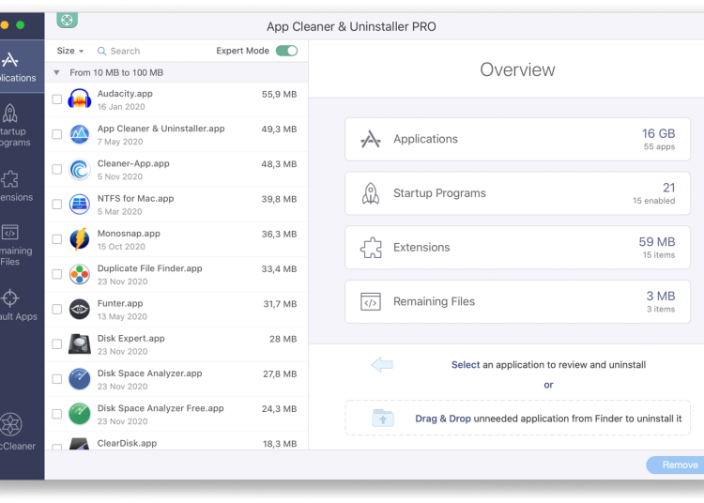Open the Remaining Files overview card
This screenshot has height=503, width=704.
(517, 301)
